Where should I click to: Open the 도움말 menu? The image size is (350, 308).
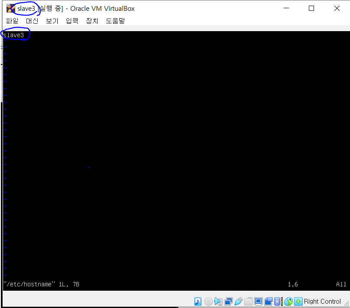(115, 21)
